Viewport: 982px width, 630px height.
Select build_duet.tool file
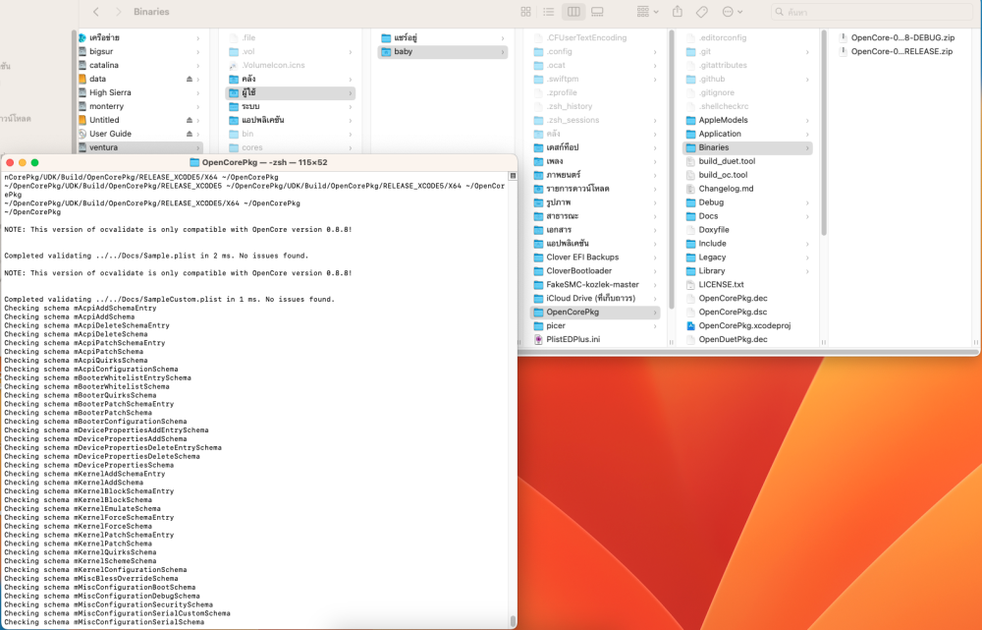(747, 161)
